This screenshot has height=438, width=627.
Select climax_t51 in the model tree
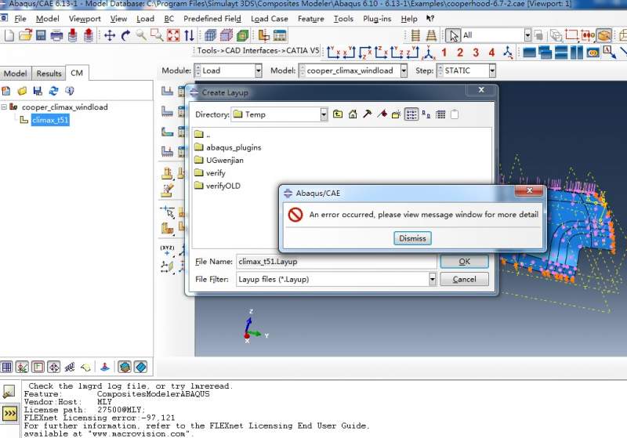[x=50, y=120]
